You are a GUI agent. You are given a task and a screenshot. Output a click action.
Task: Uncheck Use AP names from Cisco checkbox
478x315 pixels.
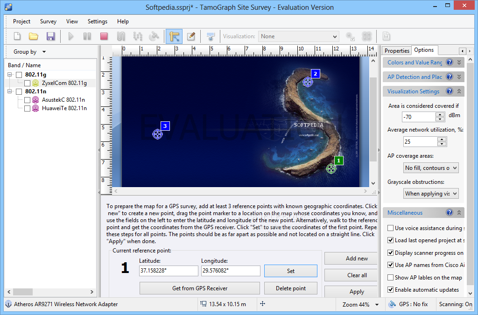(390, 265)
